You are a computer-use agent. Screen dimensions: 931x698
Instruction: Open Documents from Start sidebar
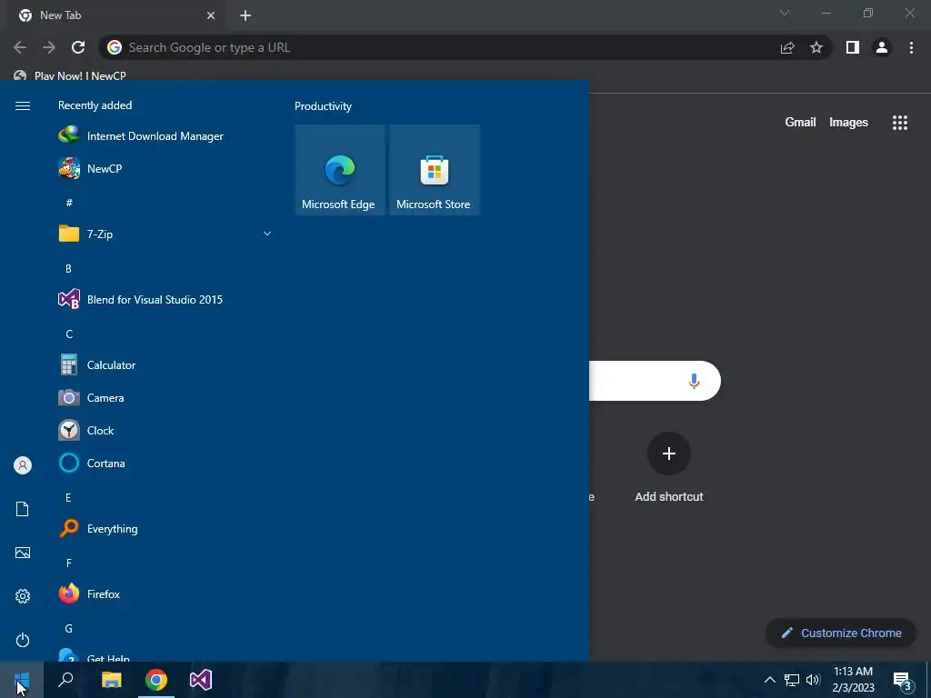pos(23,509)
